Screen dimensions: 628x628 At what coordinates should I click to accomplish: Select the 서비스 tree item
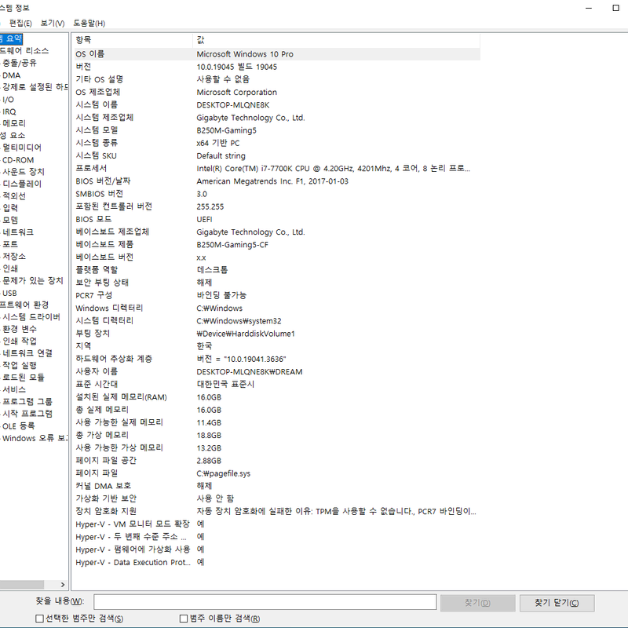[x=14, y=389]
